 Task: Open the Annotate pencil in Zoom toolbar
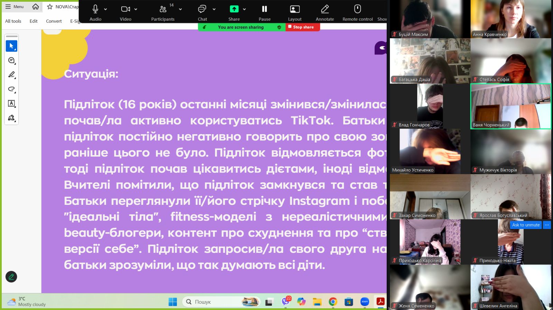point(325,12)
